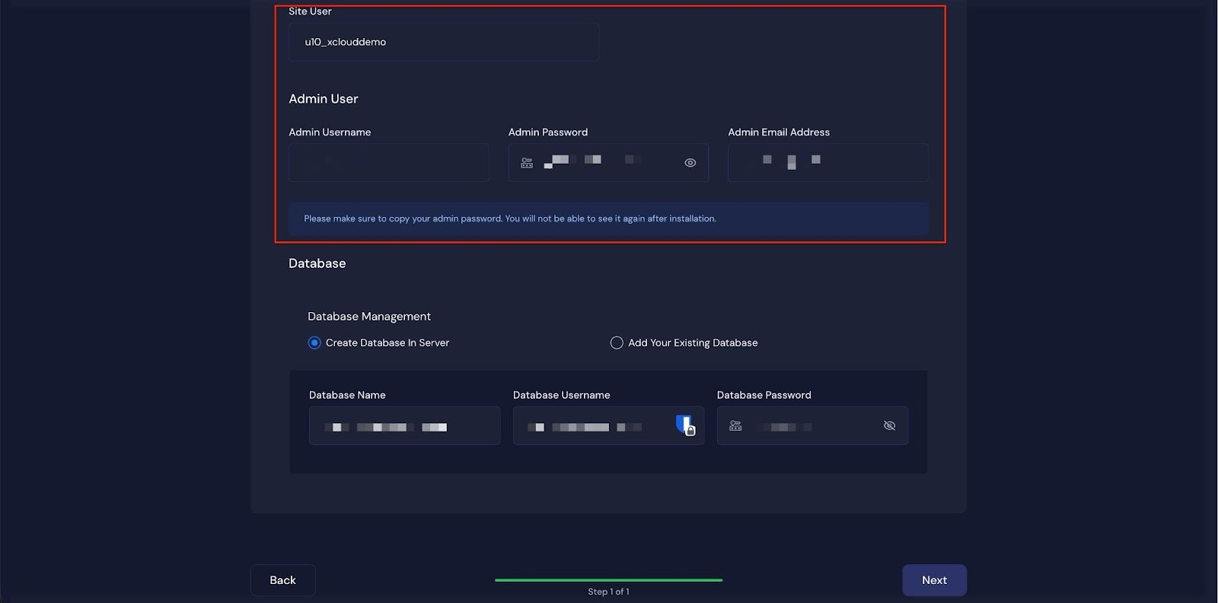The width and height of the screenshot is (1218, 603).
Task: Choose Add Your Existing Database option
Action: click(x=617, y=343)
